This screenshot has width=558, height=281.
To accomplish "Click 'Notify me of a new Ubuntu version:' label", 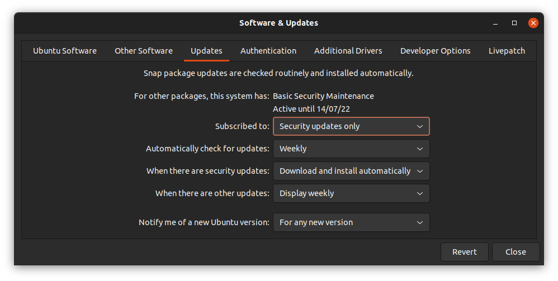I will [204, 222].
